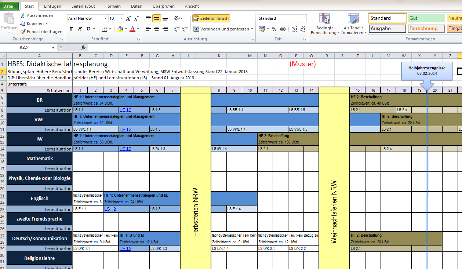The width and height of the screenshot is (462, 269).
Task: Click the yellow fill color bucket swatch
Action: tap(120, 29)
